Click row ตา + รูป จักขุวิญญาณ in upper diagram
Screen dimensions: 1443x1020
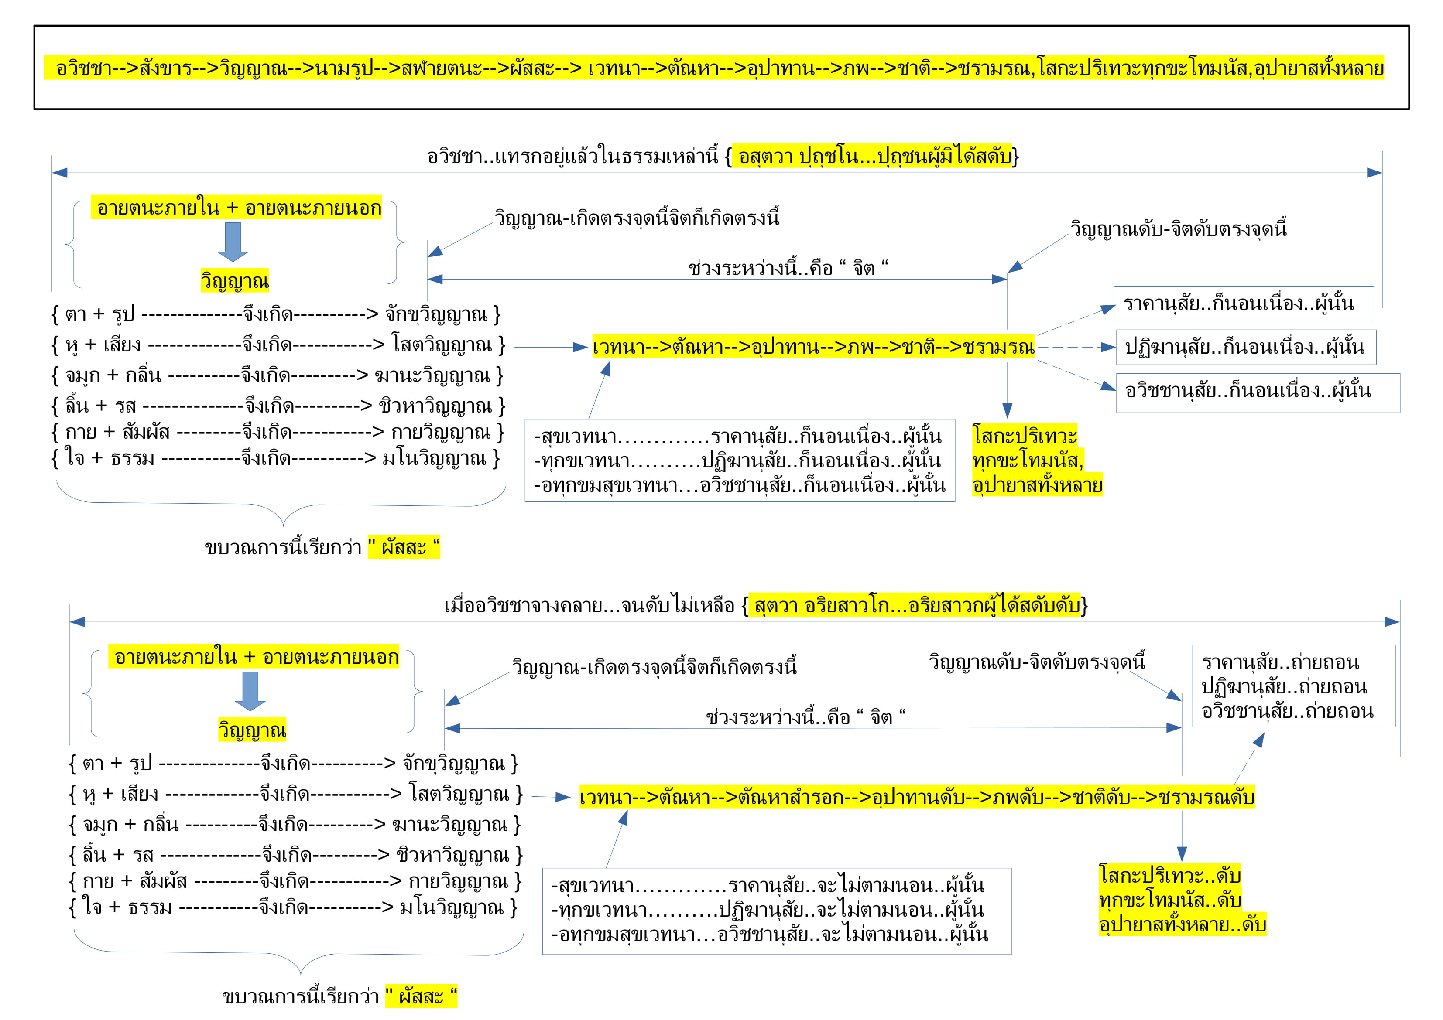[x=276, y=314]
